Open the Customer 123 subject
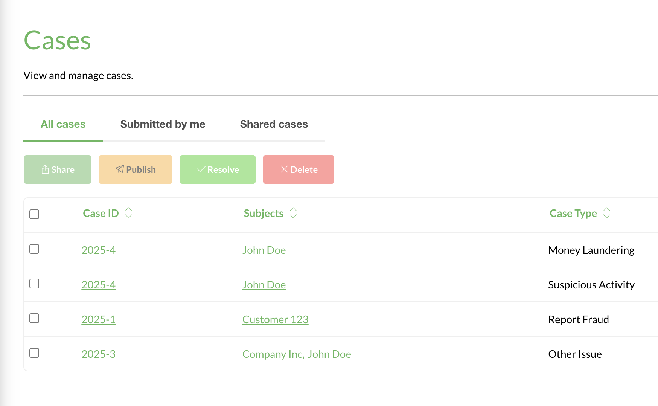The height and width of the screenshot is (406, 658). tap(275, 319)
